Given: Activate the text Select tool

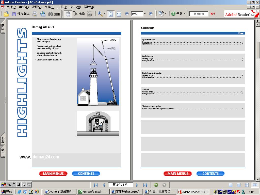Looking at the screenshot, I should (x=79, y=14).
